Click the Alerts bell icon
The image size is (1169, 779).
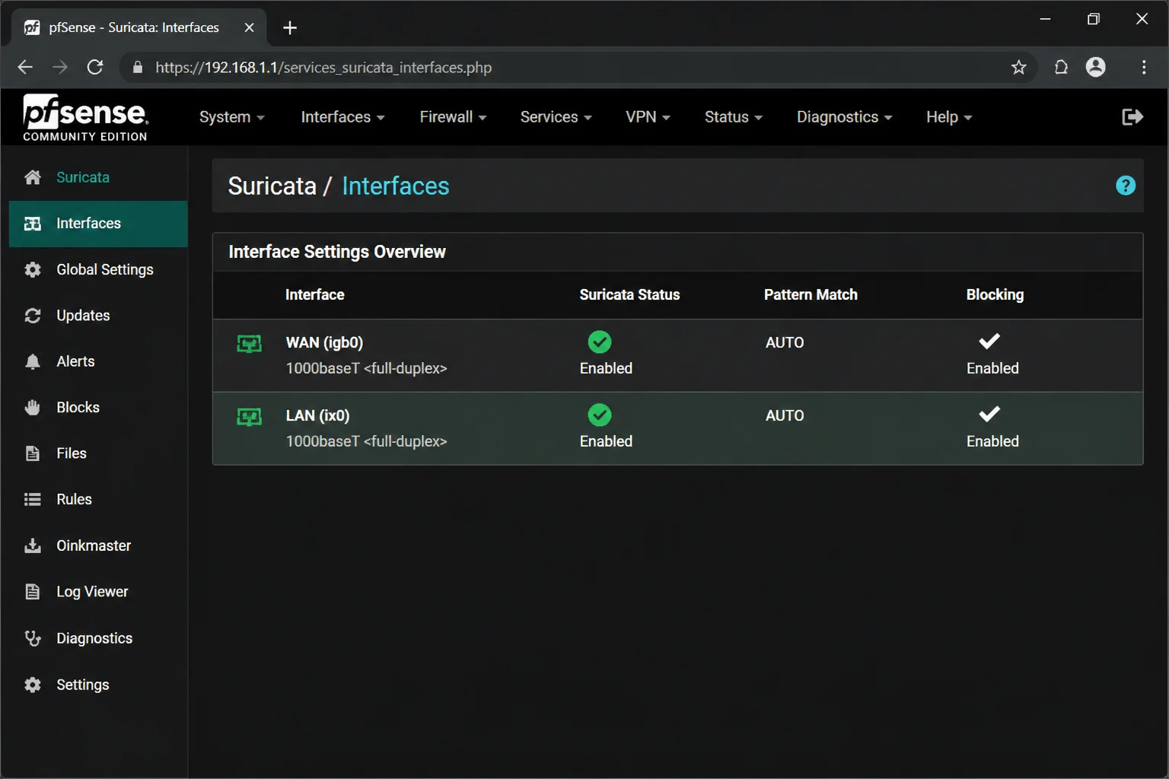33,361
